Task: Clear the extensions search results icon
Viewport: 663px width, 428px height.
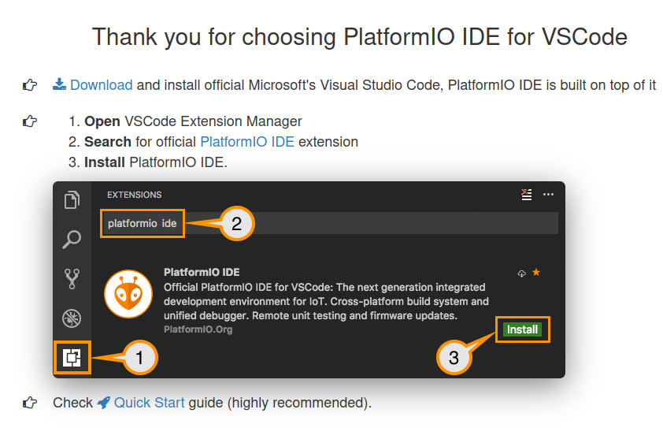Action: coord(526,194)
